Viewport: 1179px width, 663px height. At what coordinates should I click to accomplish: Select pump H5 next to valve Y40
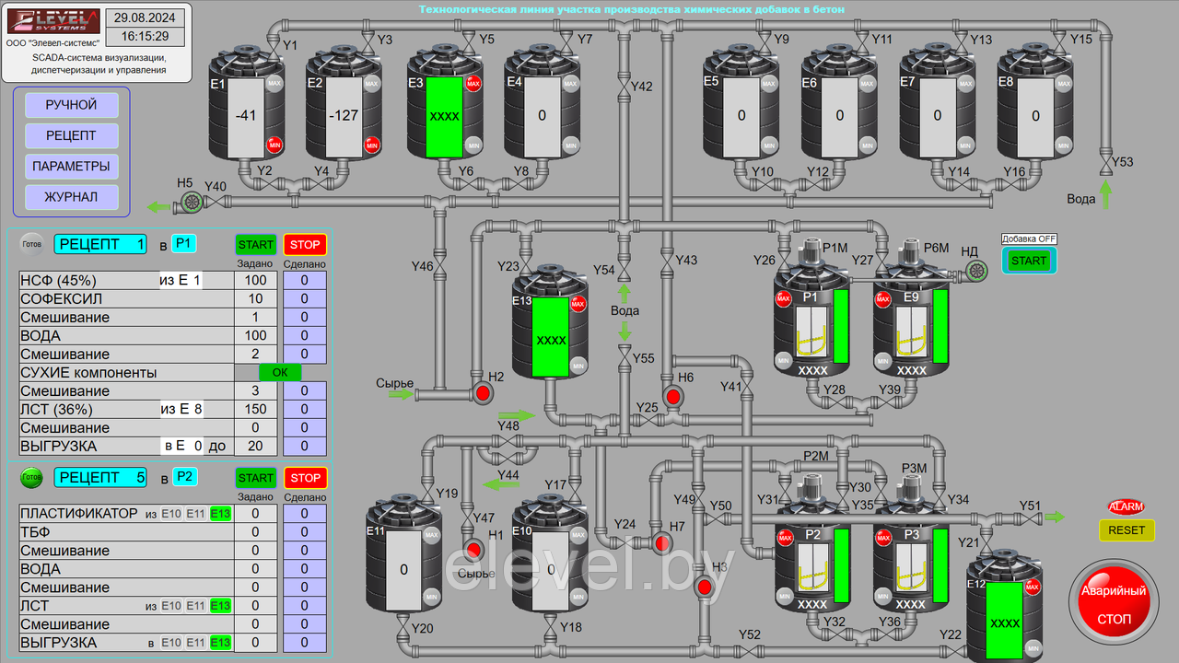pos(192,201)
